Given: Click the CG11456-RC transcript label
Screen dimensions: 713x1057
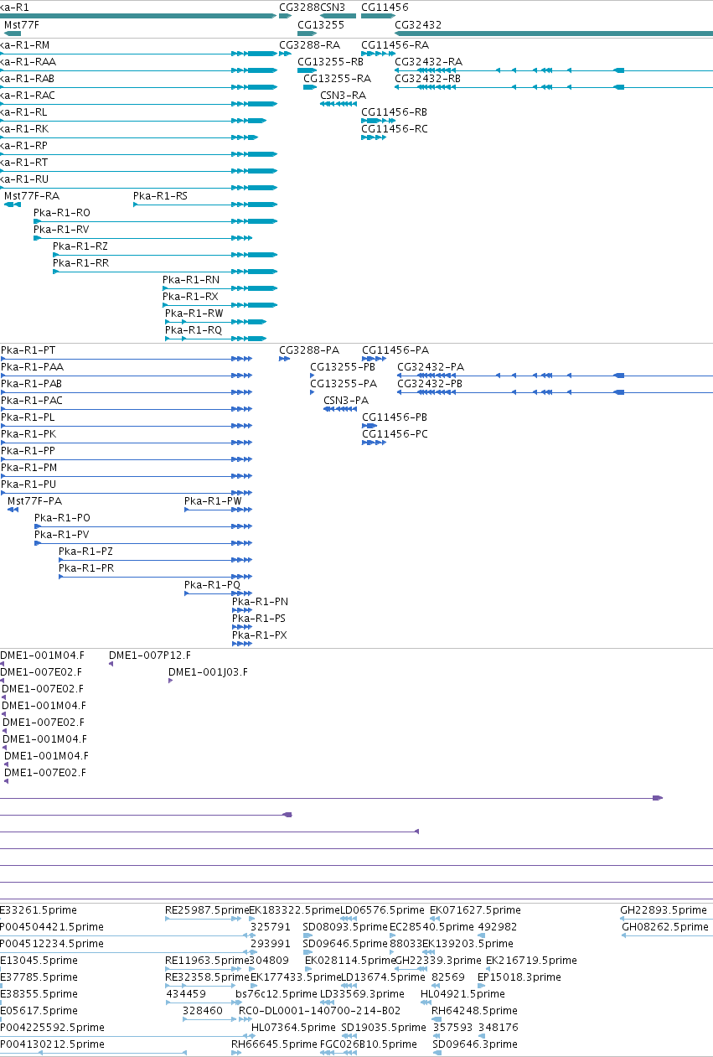Looking at the screenshot, I should tap(395, 129).
